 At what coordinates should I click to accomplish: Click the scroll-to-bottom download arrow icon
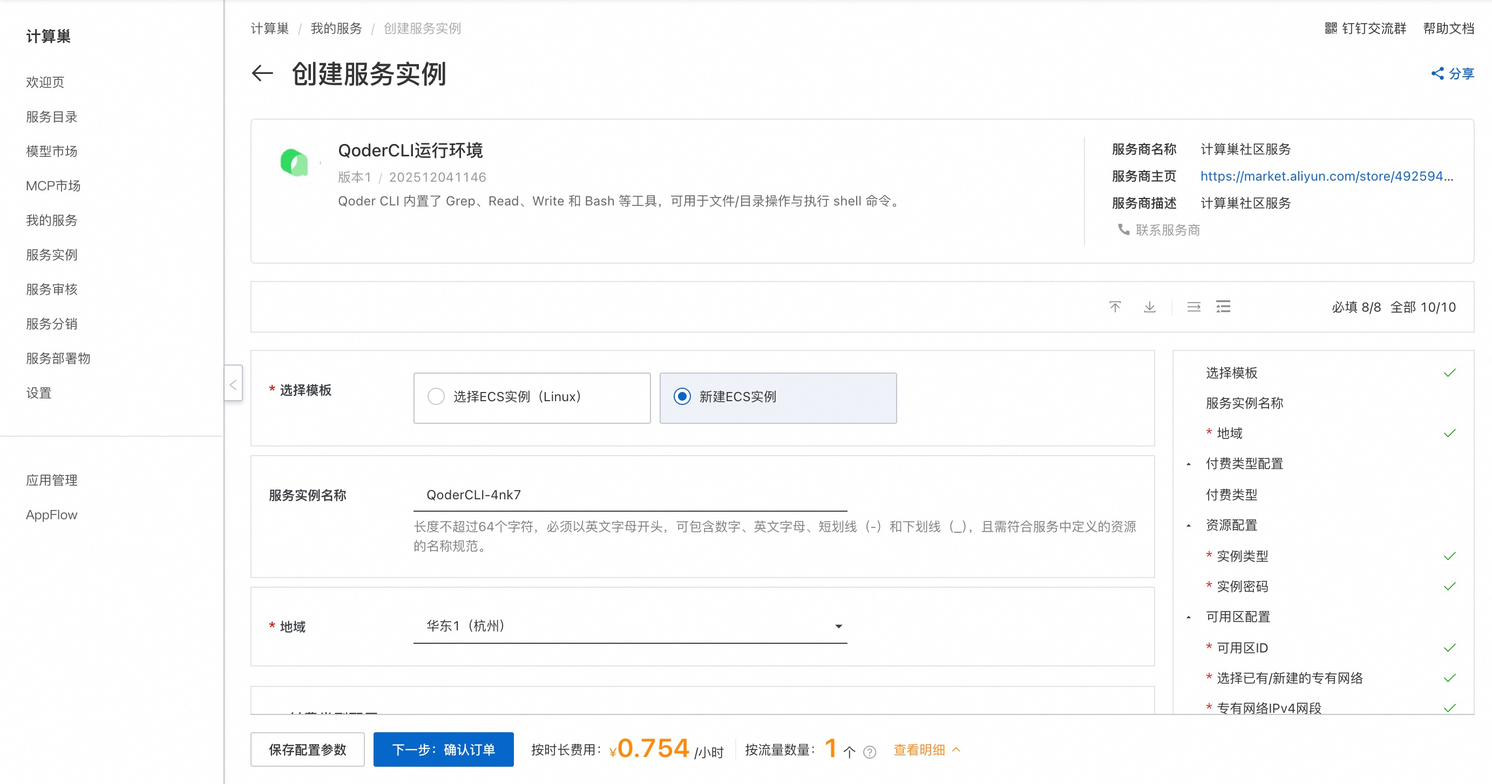click(1149, 307)
